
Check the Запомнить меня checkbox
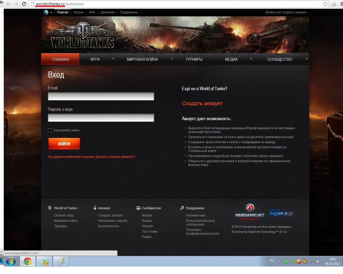[50, 130]
